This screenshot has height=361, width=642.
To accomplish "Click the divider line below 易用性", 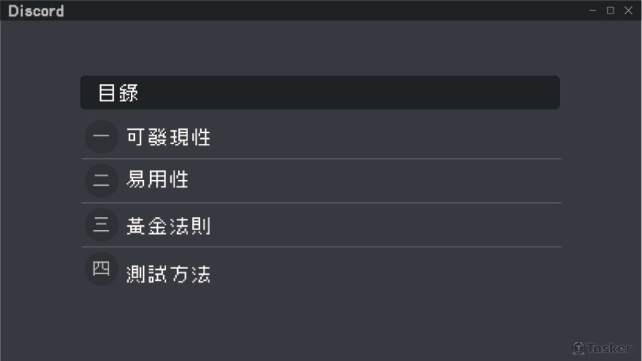I will (x=321, y=203).
